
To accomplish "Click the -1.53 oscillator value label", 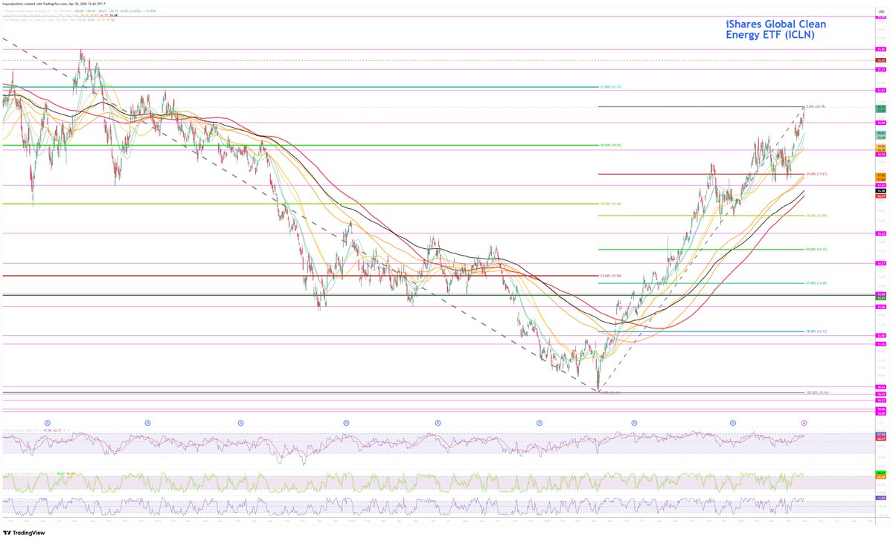I will pyautogui.click(x=880, y=498).
